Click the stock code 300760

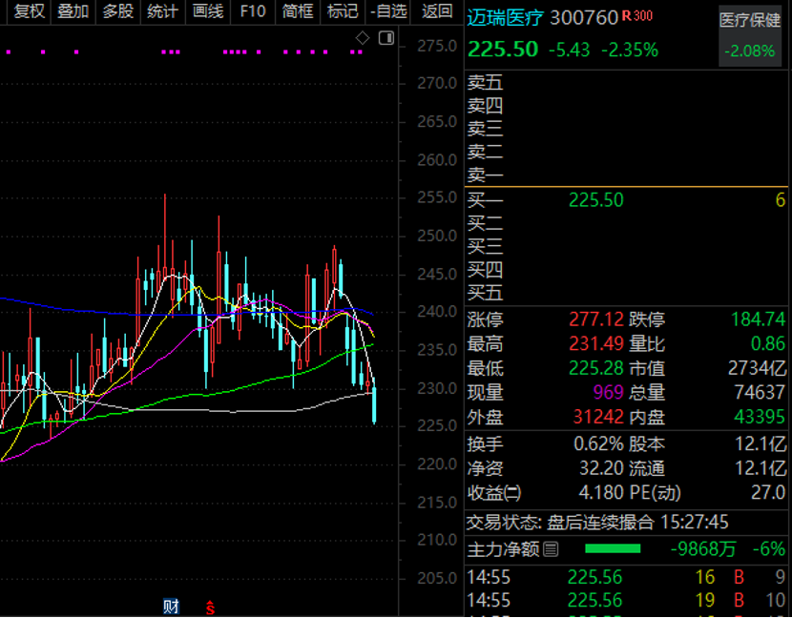[584, 18]
